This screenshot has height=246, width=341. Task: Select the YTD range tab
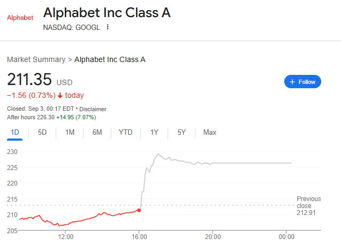[125, 132]
